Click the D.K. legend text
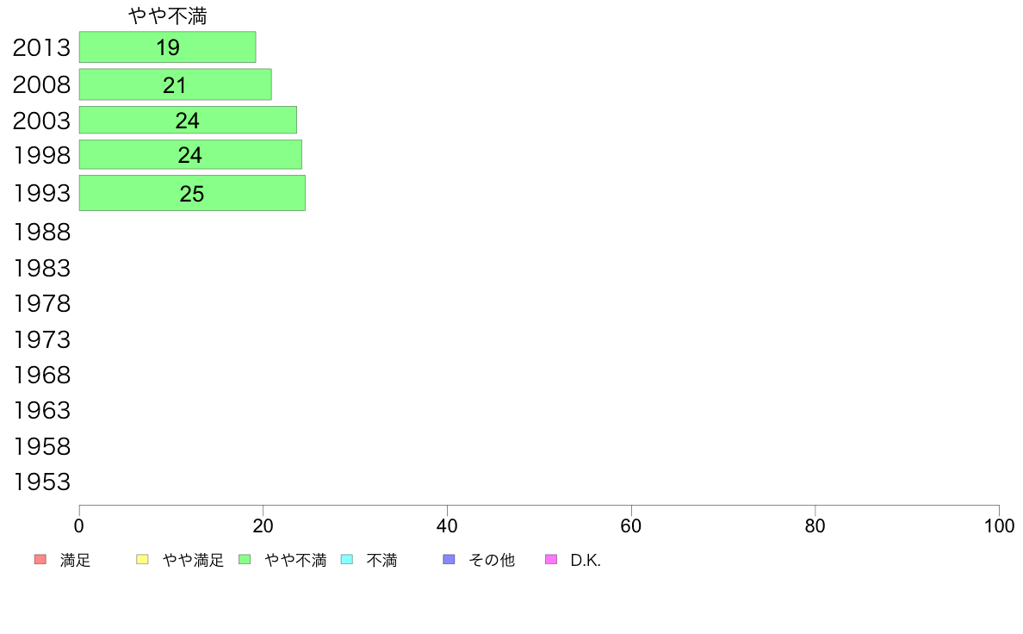The image size is (1023, 634). 586,560
